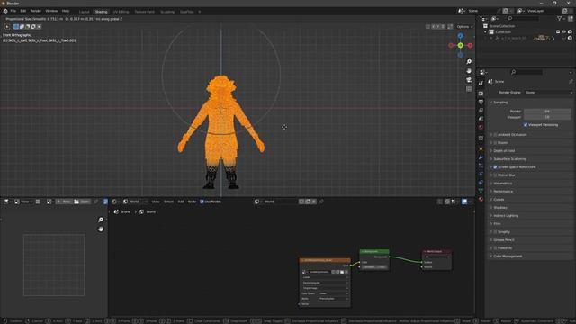576x324 pixels.
Task: Click New image button in image editor
Action: click(63, 202)
